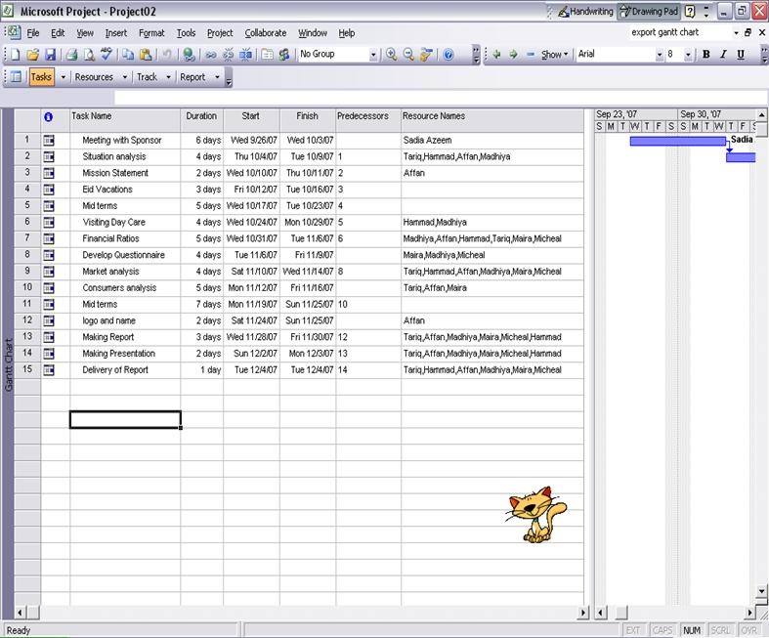
Task: Open the Collaborate menu
Action: [266, 33]
